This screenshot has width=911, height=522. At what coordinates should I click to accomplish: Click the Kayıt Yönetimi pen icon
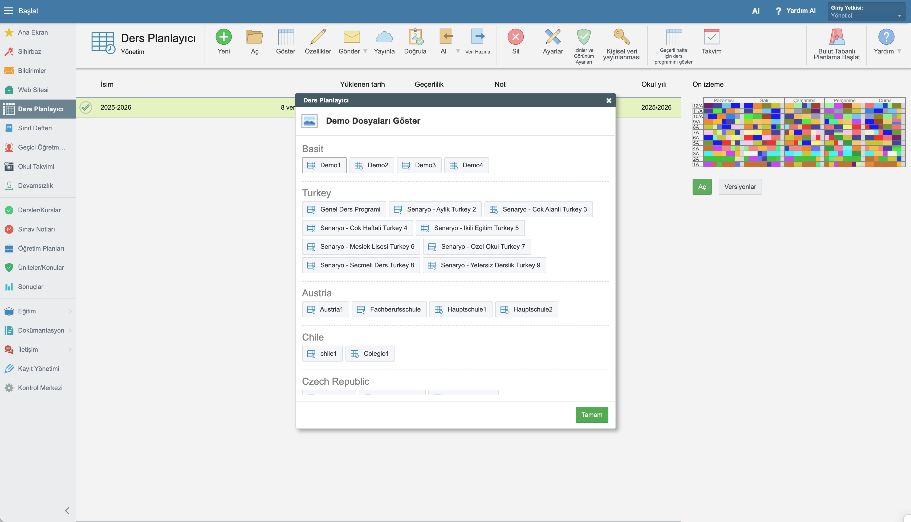(9, 369)
